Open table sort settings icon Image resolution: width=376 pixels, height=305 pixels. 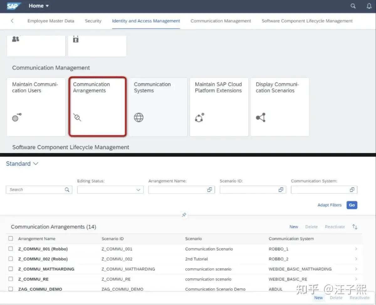point(355,227)
